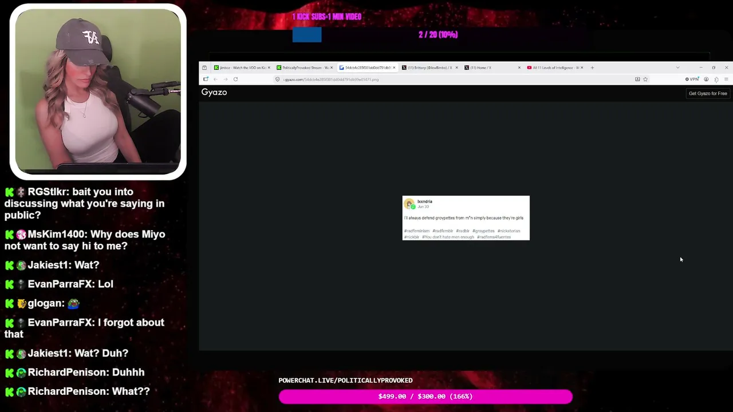Click the download icon left of the star
733x412 pixels.
click(x=637, y=80)
